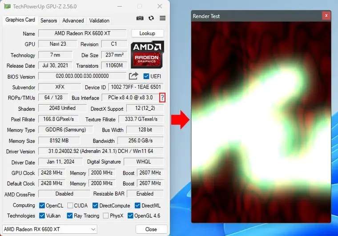Click the Shaders value 2048 Unified
Screen dimensions: 338x236
click(x=62, y=108)
